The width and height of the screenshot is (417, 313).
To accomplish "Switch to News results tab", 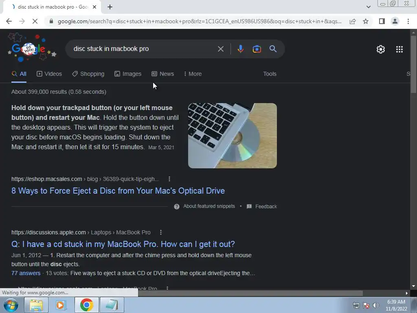I will click(x=163, y=74).
